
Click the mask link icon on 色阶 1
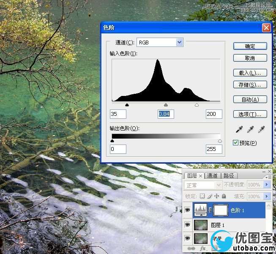[210, 210]
